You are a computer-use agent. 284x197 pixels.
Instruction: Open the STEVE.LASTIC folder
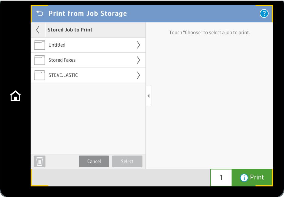pos(88,75)
